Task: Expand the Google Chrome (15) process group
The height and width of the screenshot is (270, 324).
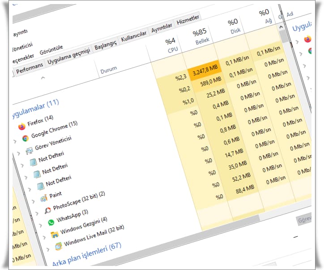Action: click(15, 142)
